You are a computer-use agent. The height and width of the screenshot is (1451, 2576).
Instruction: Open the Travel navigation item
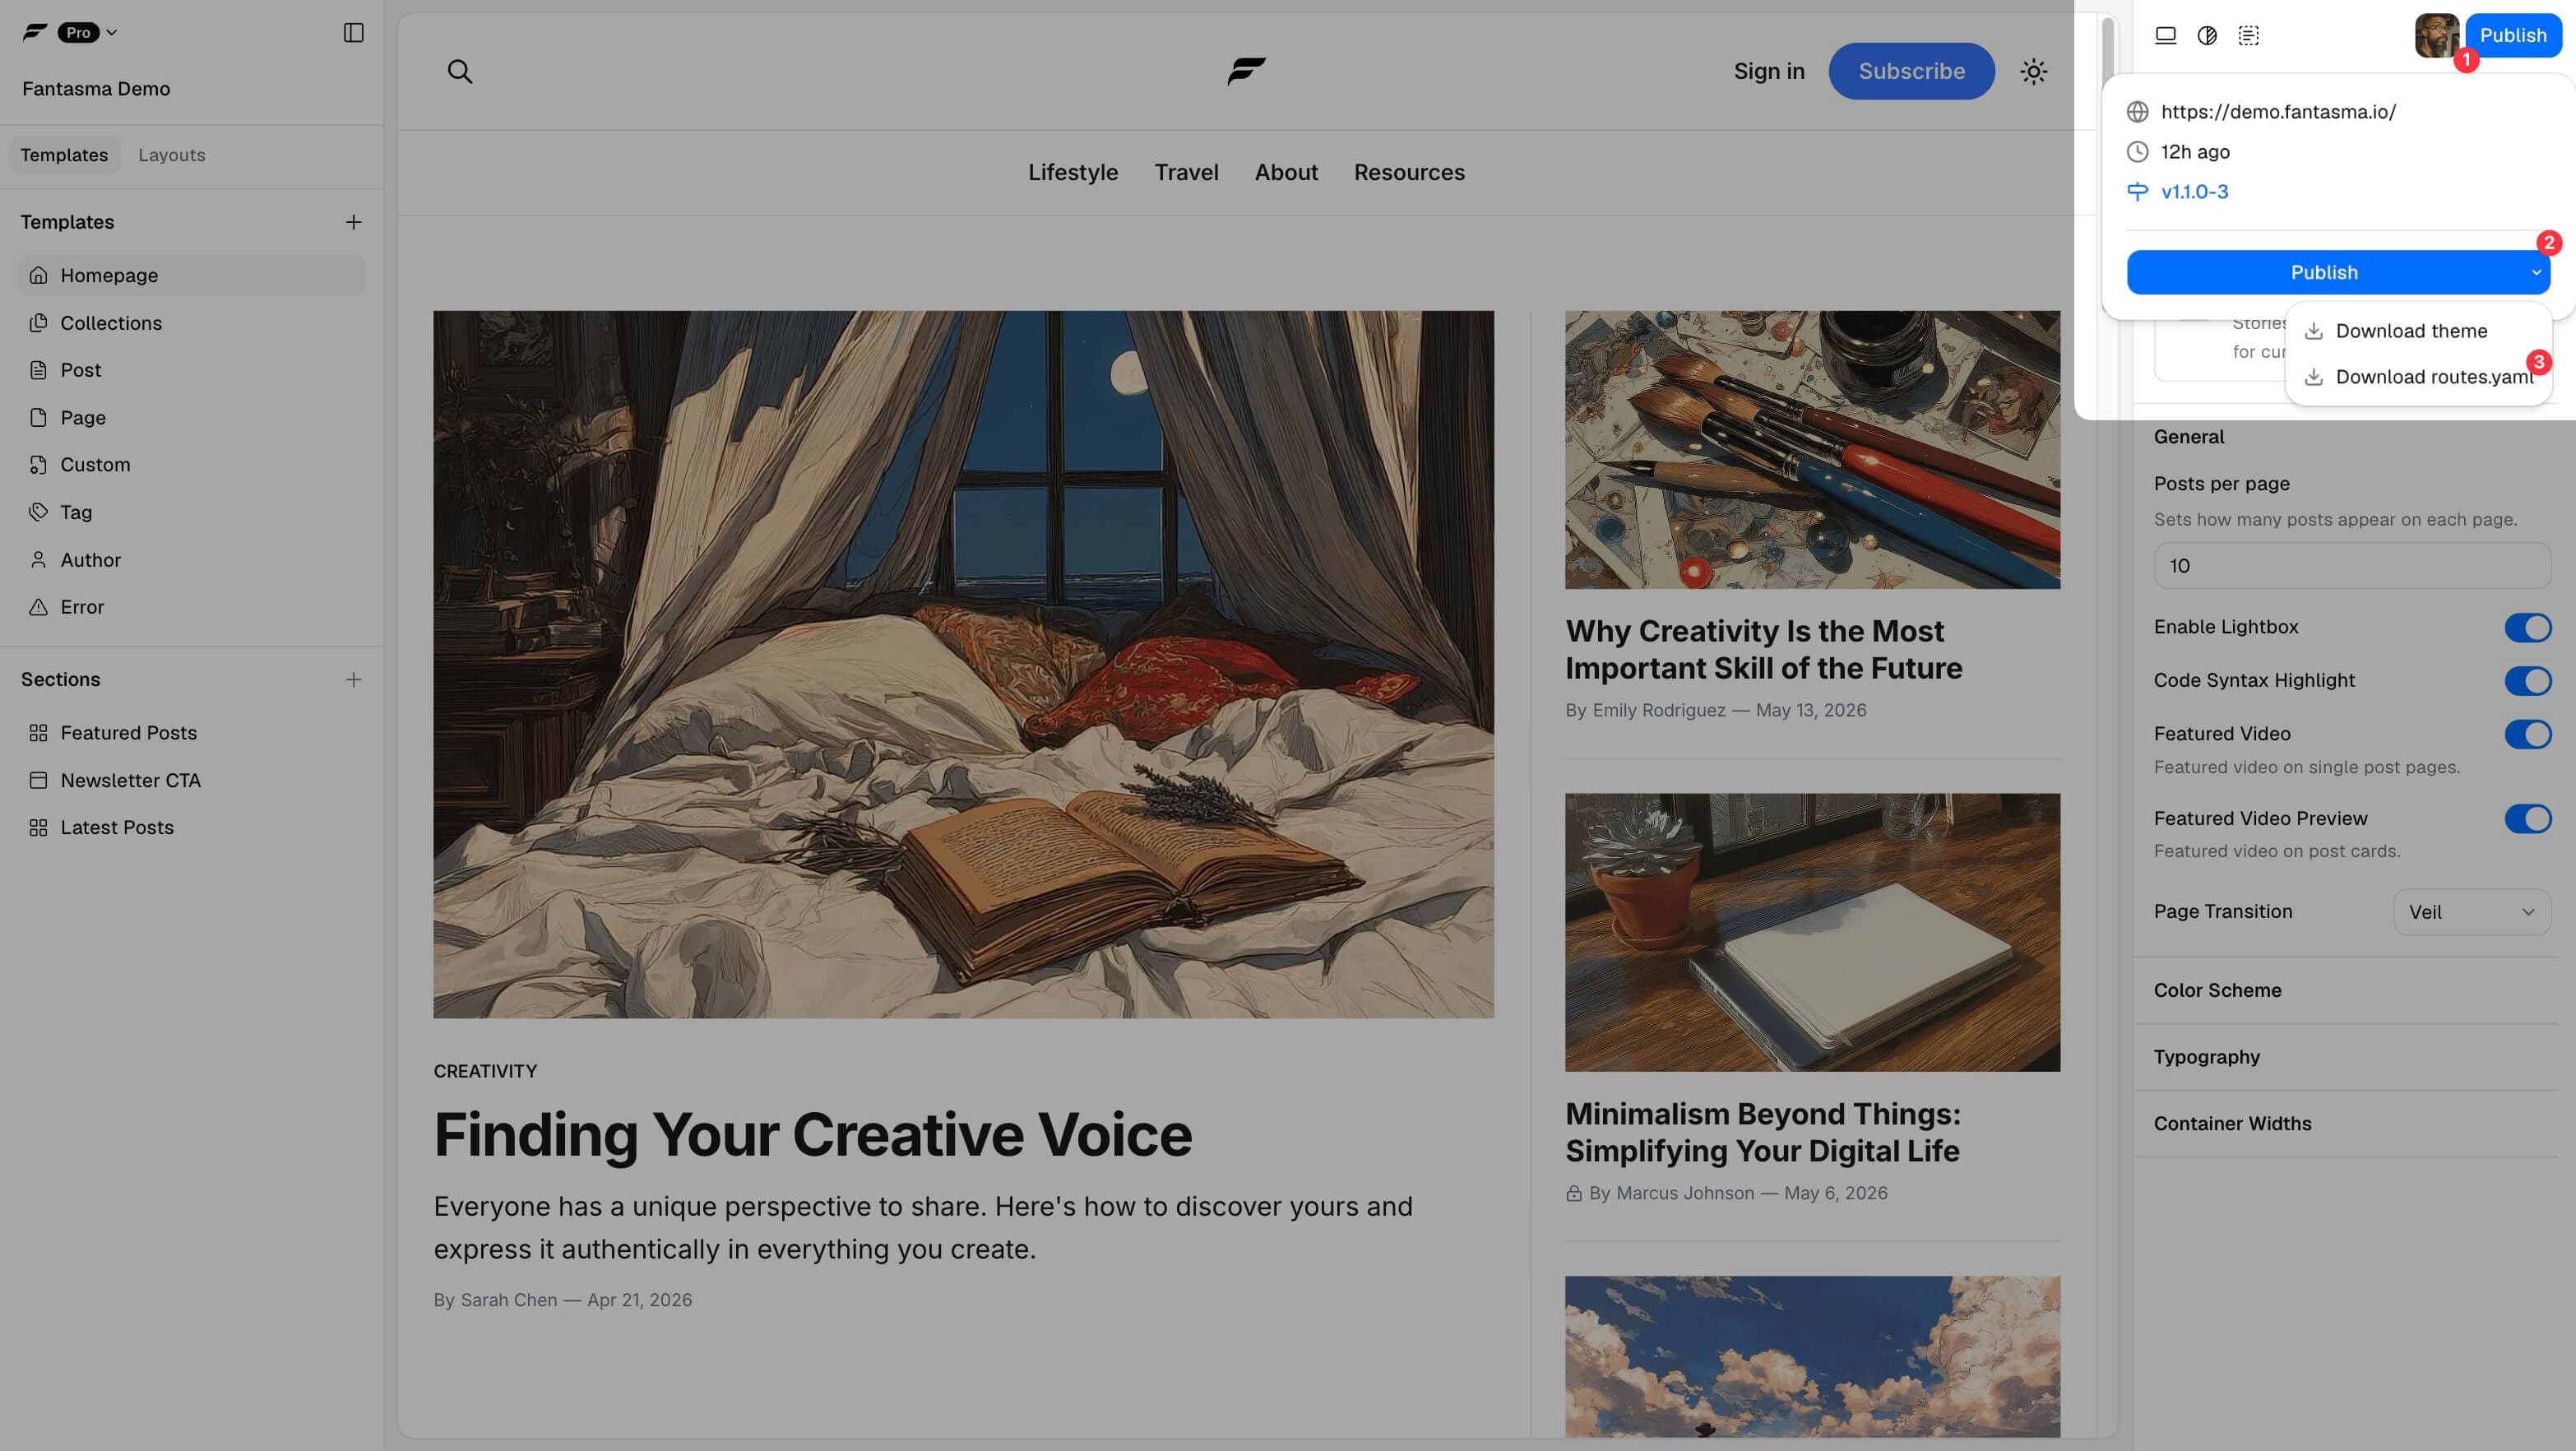tap(1186, 172)
